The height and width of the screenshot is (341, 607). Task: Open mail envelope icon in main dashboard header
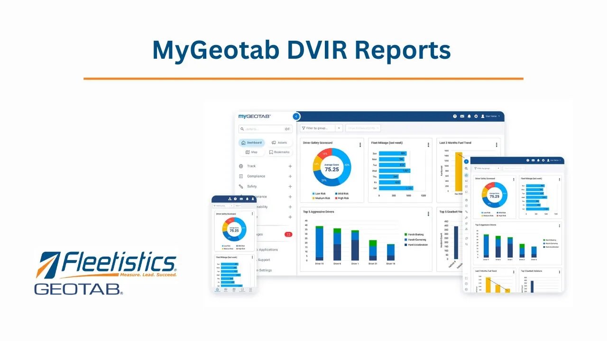[x=462, y=116]
